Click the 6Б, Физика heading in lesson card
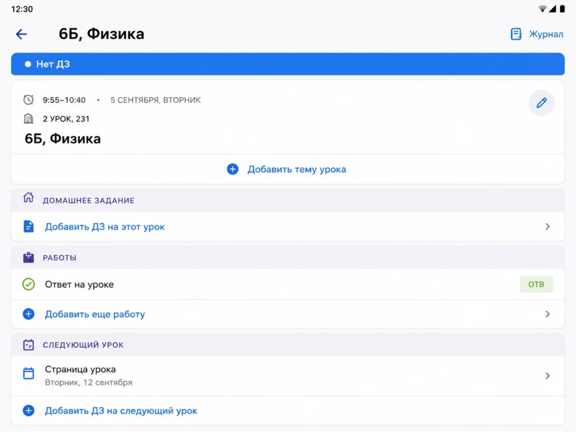 coord(62,139)
